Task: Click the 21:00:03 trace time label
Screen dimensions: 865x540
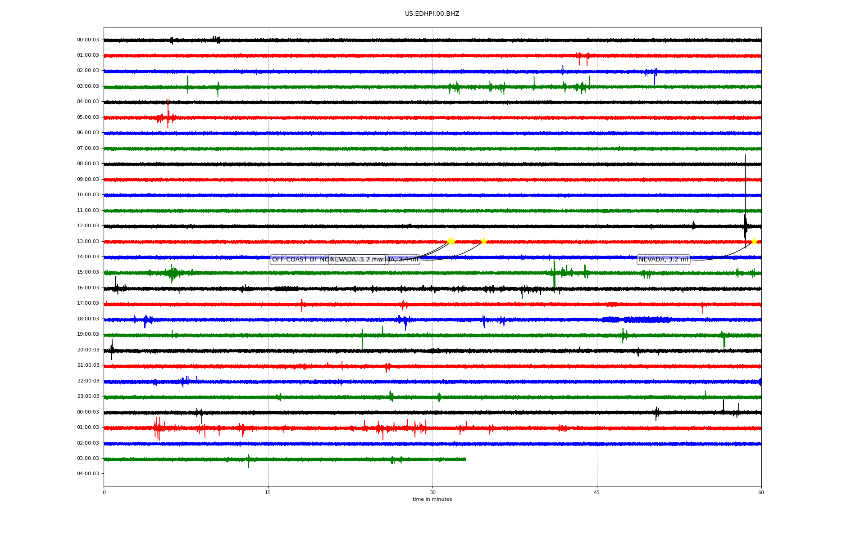Action: point(88,365)
